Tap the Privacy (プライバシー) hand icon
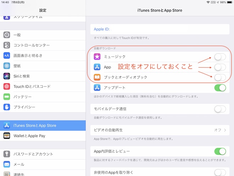This screenshot has width=234, height=176. [x=7, y=107]
